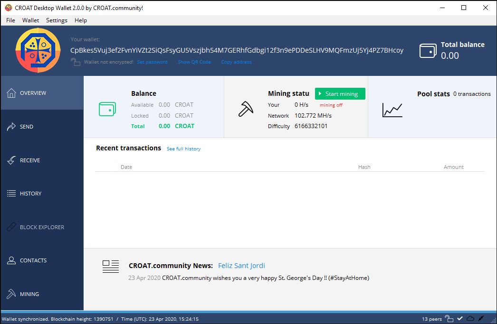The height and width of the screenshot is (324, 497).
Task: Open the History section
Action: click(x=42, y=194)
